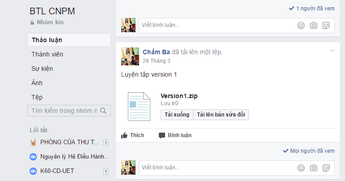Click the Tải xuống button
Image resolution: width=345 pixels, height=181 pixels.
point(177,115)
